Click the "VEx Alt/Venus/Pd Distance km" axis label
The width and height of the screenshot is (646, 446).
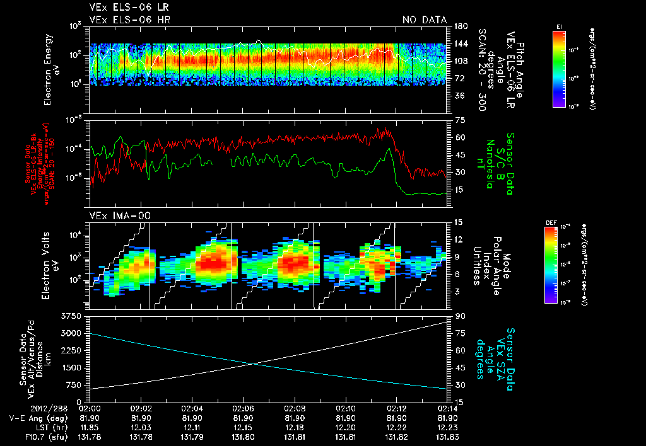[40, 359]
